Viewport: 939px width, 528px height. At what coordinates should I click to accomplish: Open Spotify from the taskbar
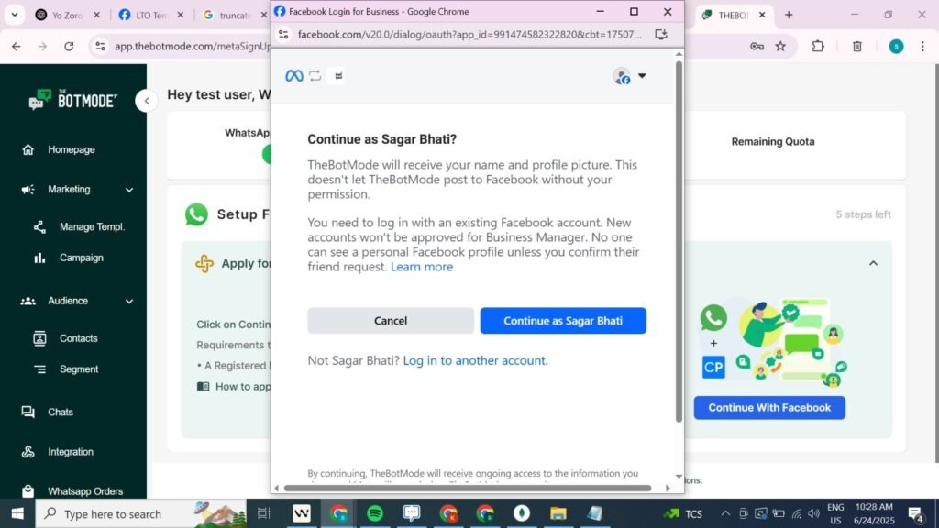[375, 513]
